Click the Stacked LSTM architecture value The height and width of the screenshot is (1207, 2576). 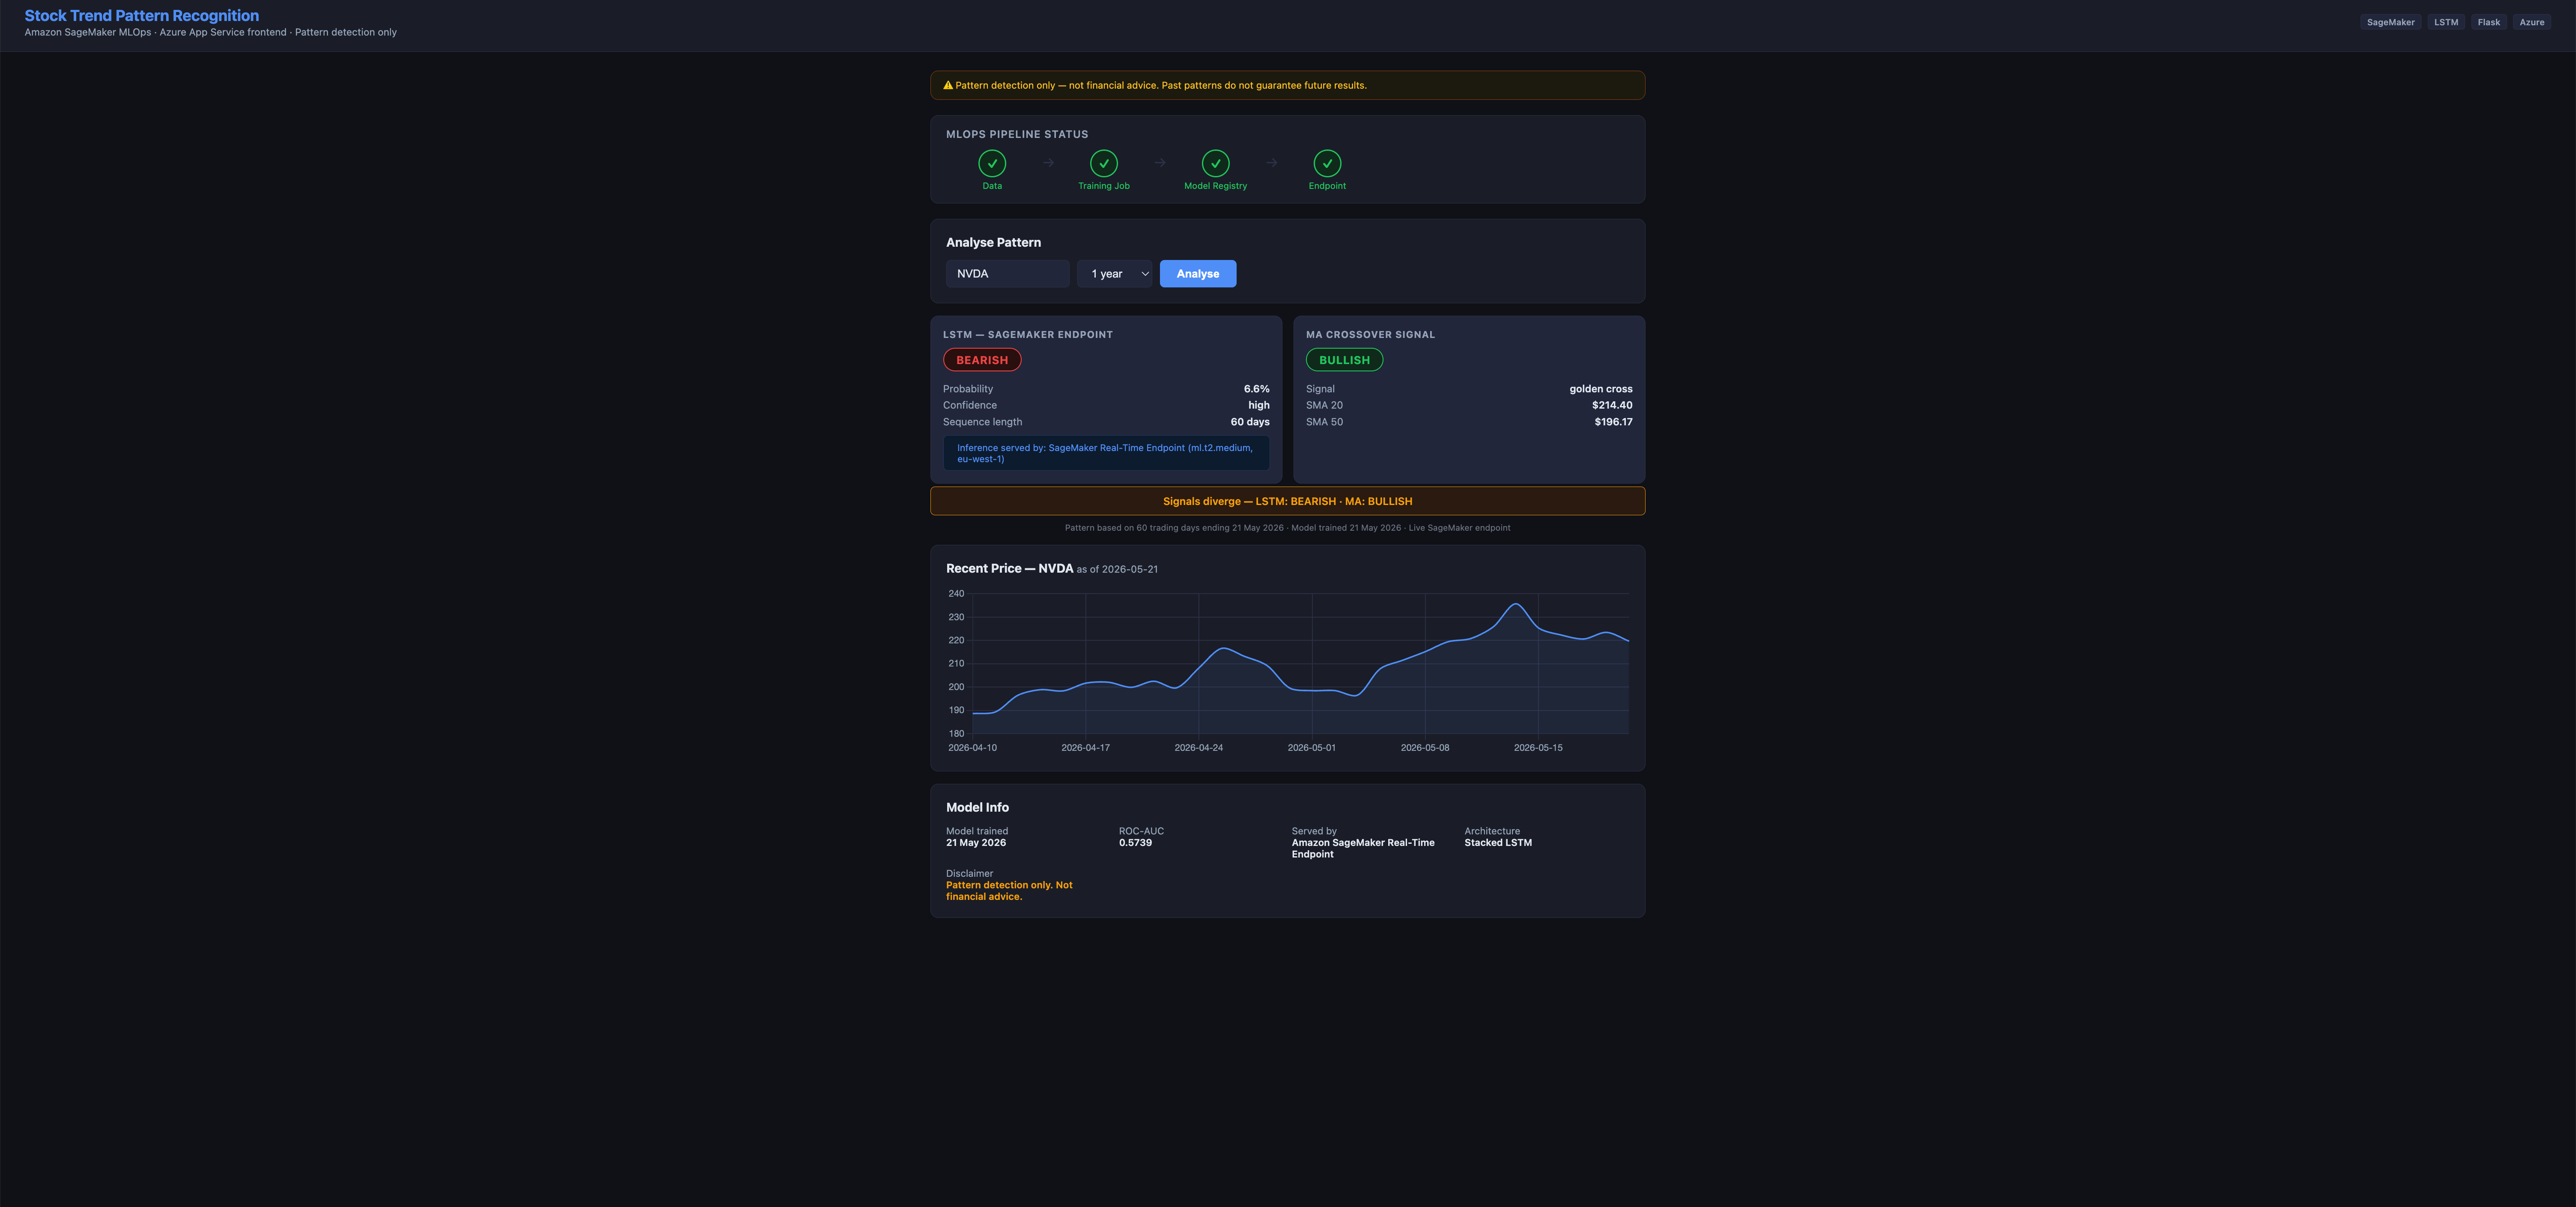(x=1498, y=843)
